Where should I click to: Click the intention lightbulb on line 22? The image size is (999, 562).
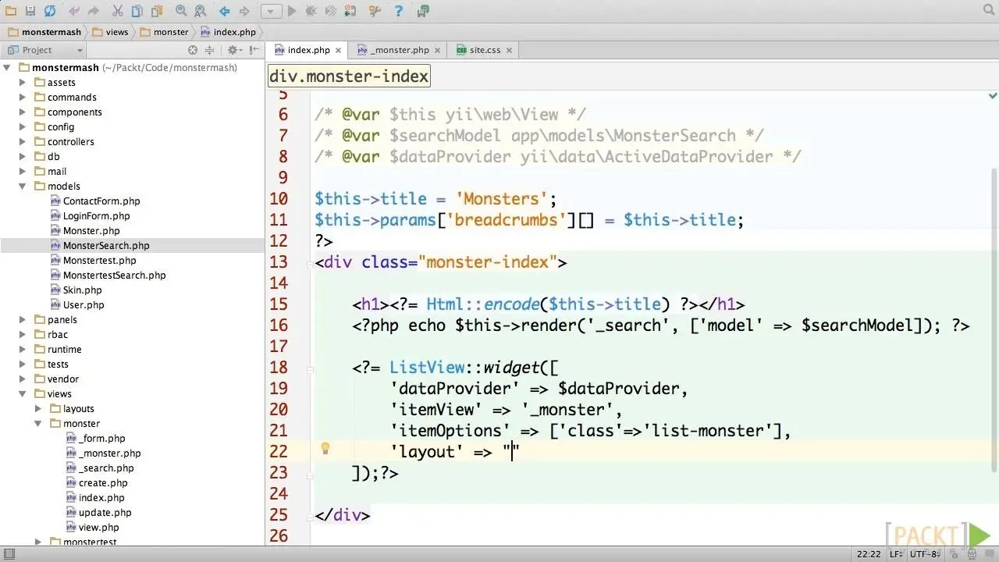tap(325, 449)
